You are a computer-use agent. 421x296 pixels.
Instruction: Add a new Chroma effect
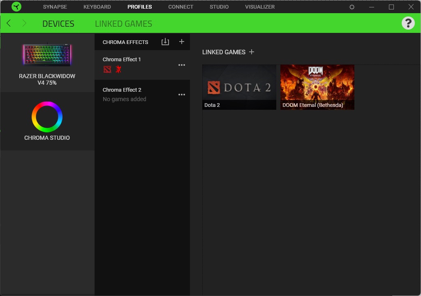181,42
